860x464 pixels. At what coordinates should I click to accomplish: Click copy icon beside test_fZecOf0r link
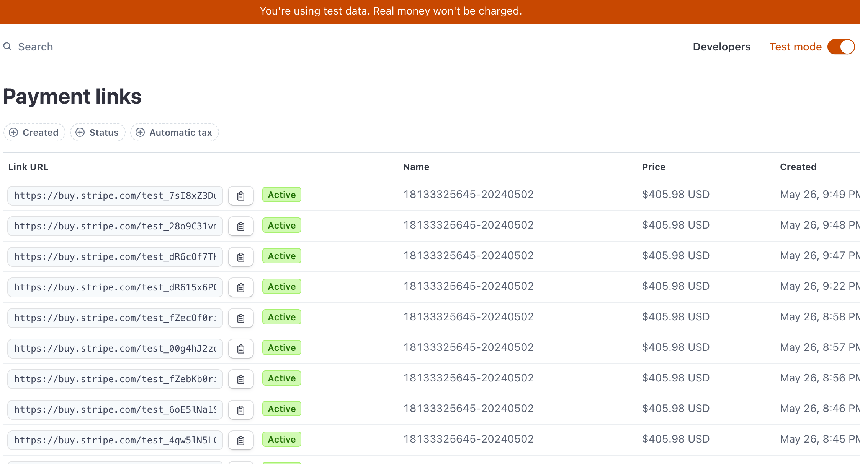click(x=240, y=318)
